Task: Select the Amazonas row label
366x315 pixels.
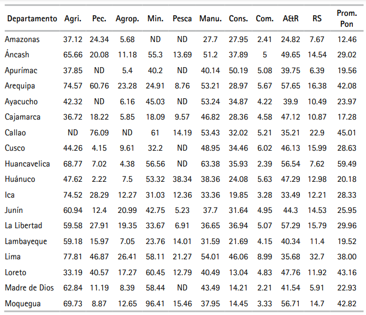Action: (22, 39)
